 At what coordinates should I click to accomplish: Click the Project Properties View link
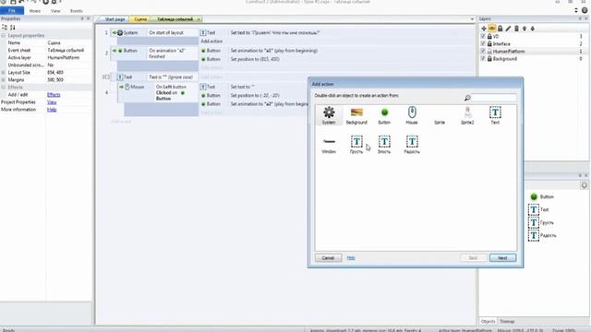pos(52,102)
